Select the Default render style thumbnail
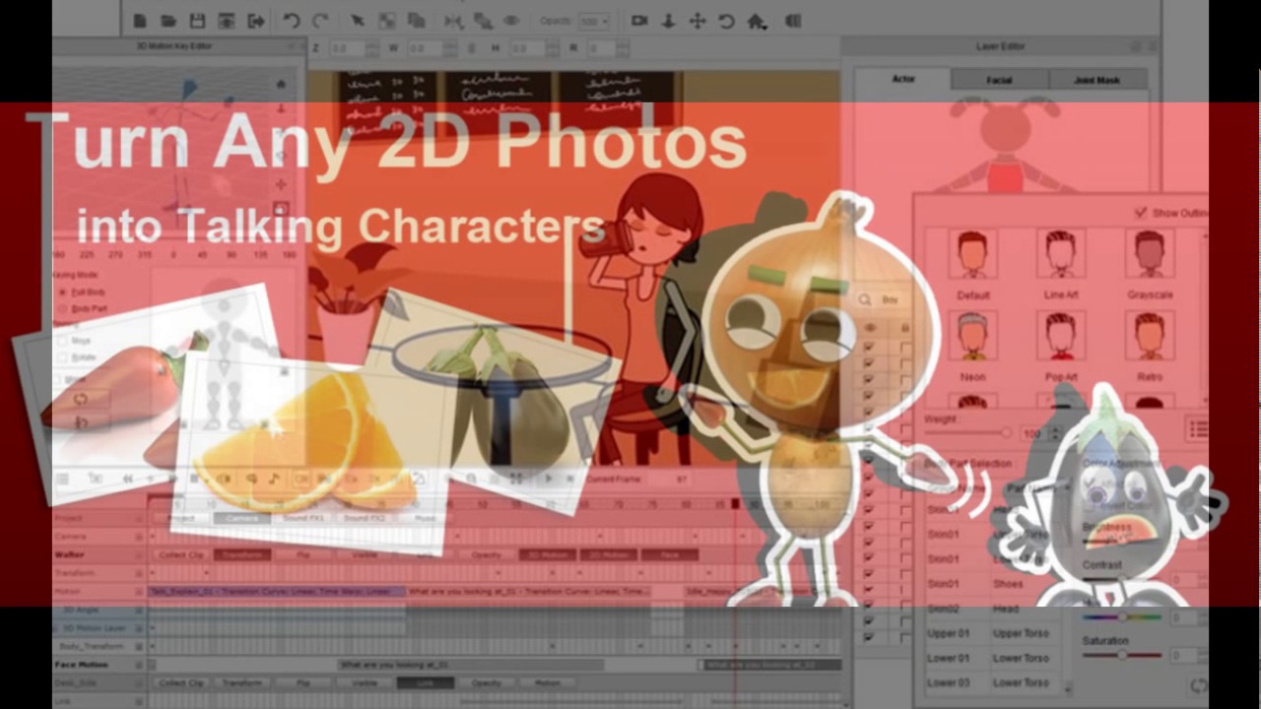 tap(972, 255)
